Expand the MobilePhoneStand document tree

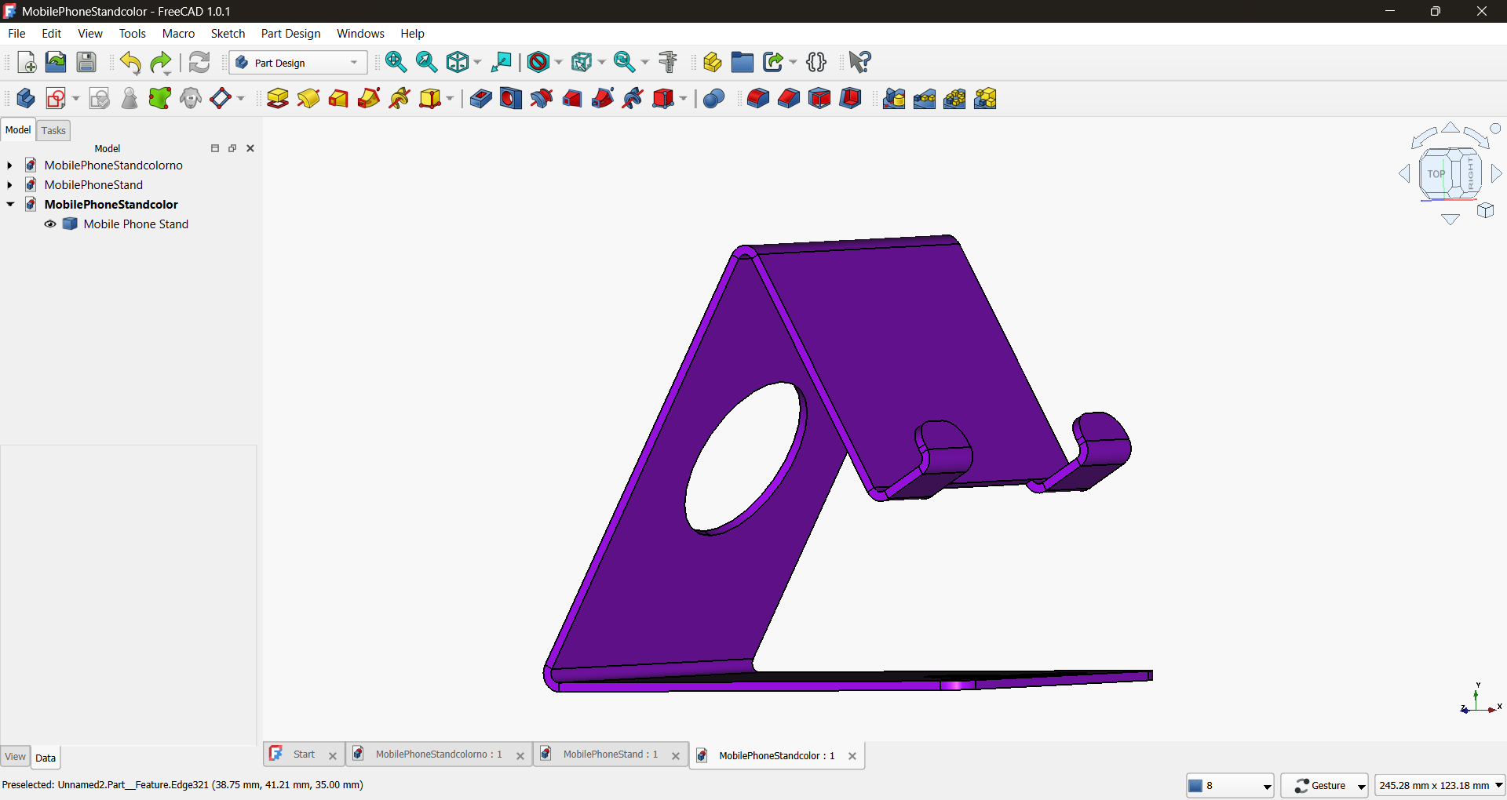pos(9,185)
